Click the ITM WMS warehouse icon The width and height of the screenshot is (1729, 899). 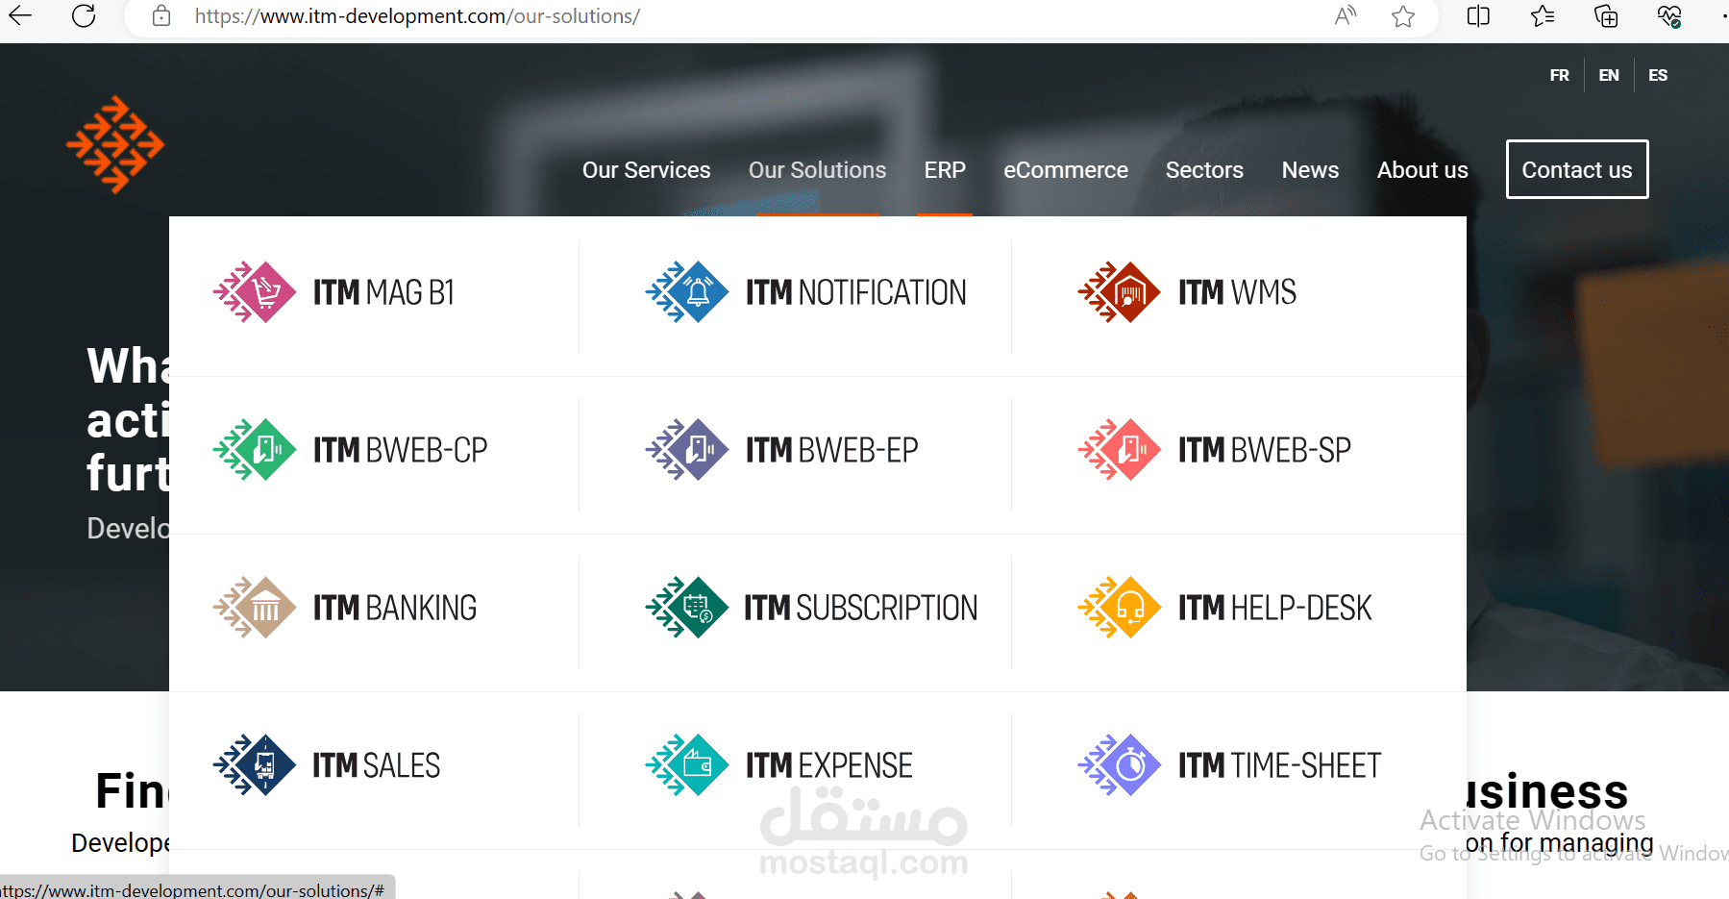pos(1120,291)
